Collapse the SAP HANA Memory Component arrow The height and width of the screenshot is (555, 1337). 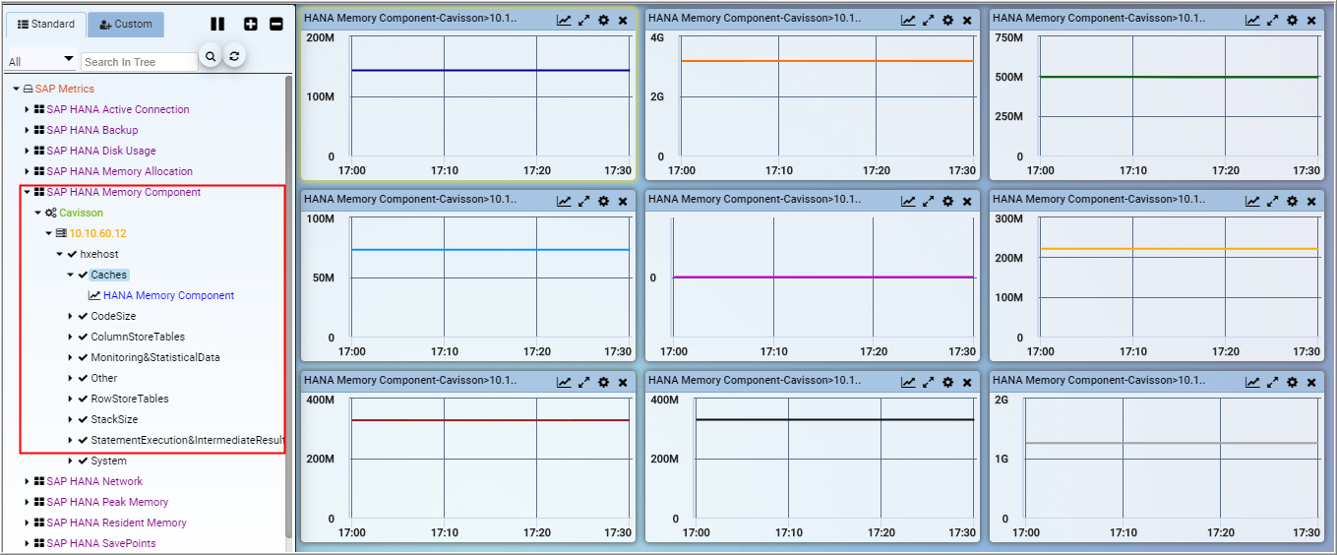click(x=28, y=192)
